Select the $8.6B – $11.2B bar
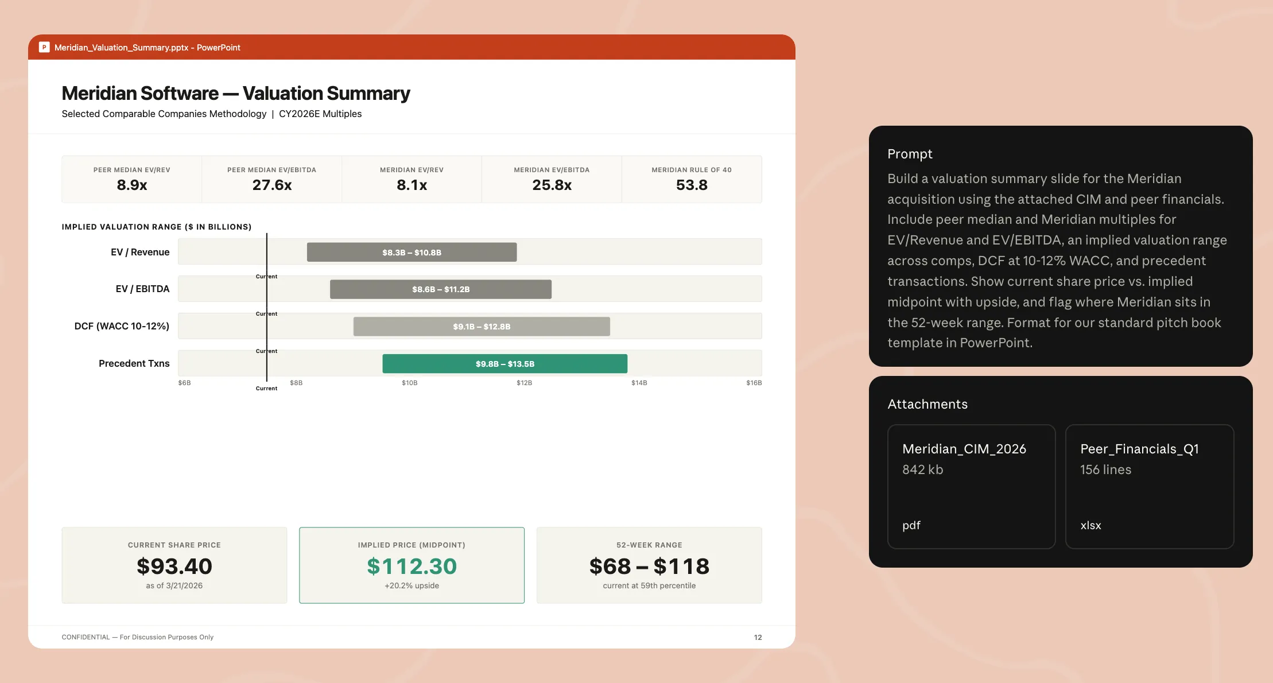Image resolution: width=1273 pixels, height=683 pixels. 441,289
